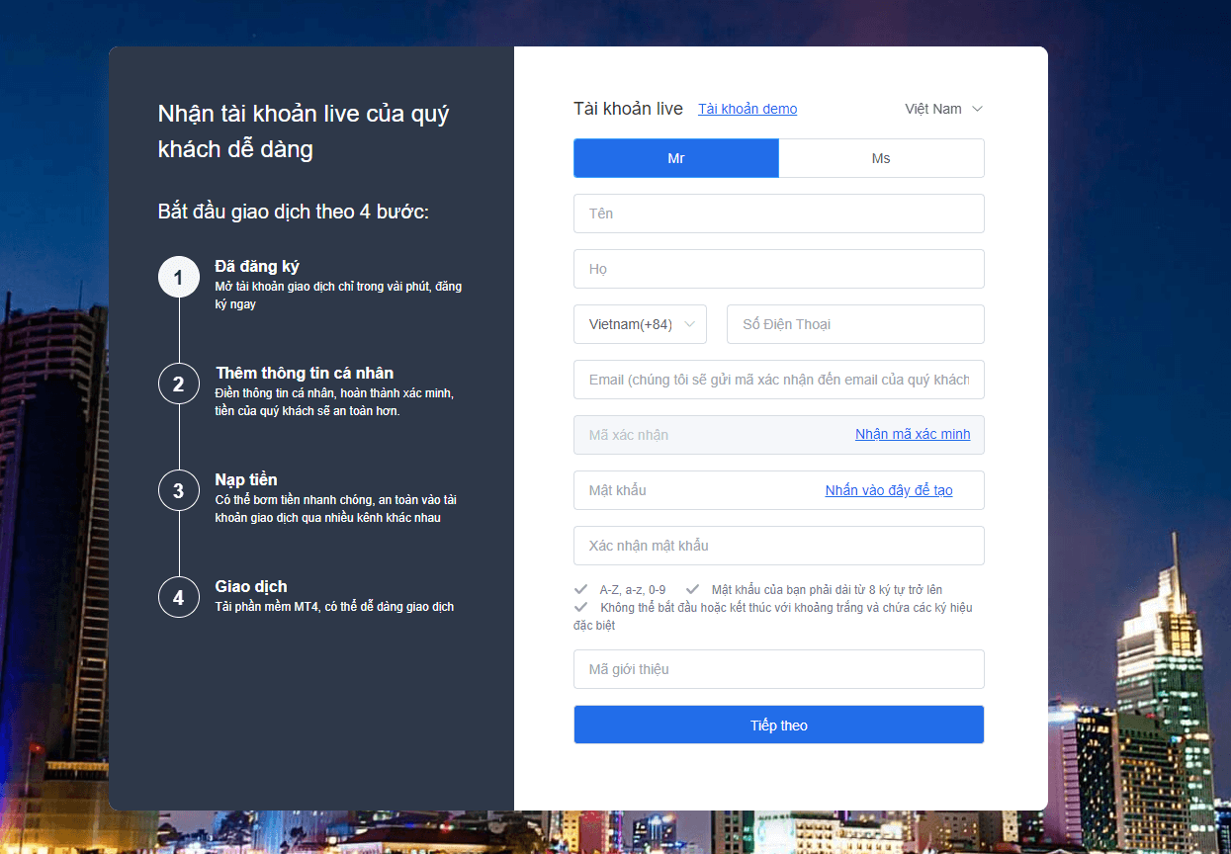Click the step 2 circle icon
Viewport: 1231px width, 854px height.
tap(178, 384)
